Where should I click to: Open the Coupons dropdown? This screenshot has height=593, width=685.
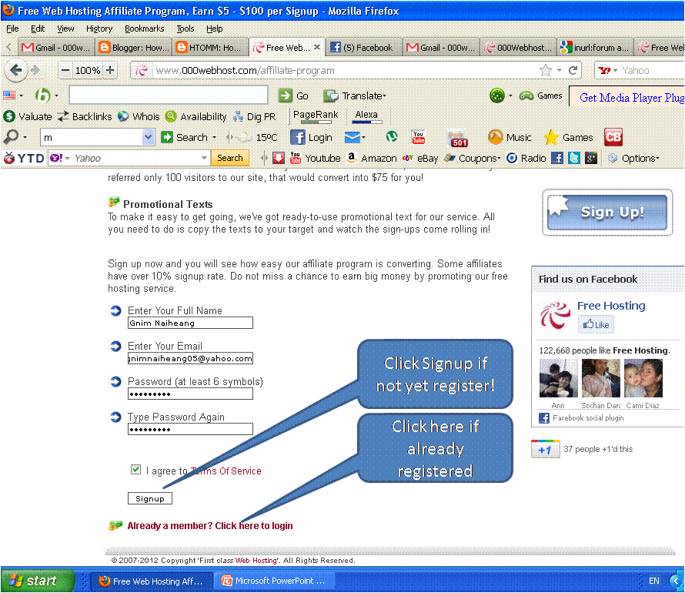point(472,158)
